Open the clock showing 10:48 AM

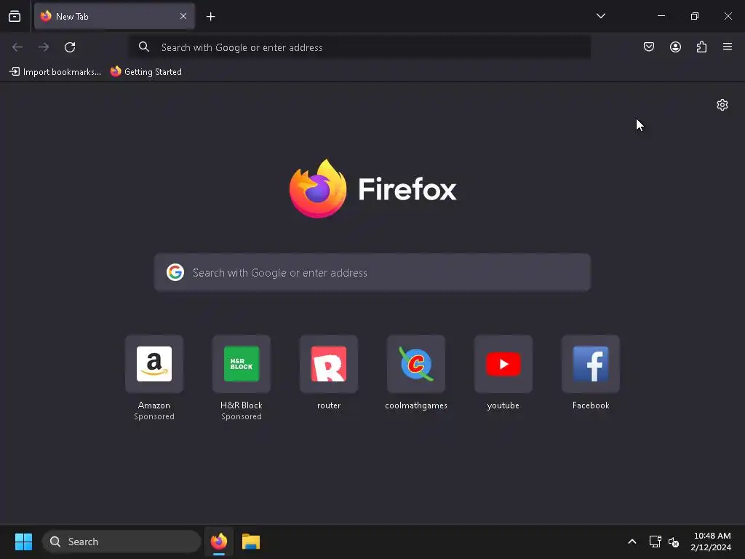coord(711,542)
